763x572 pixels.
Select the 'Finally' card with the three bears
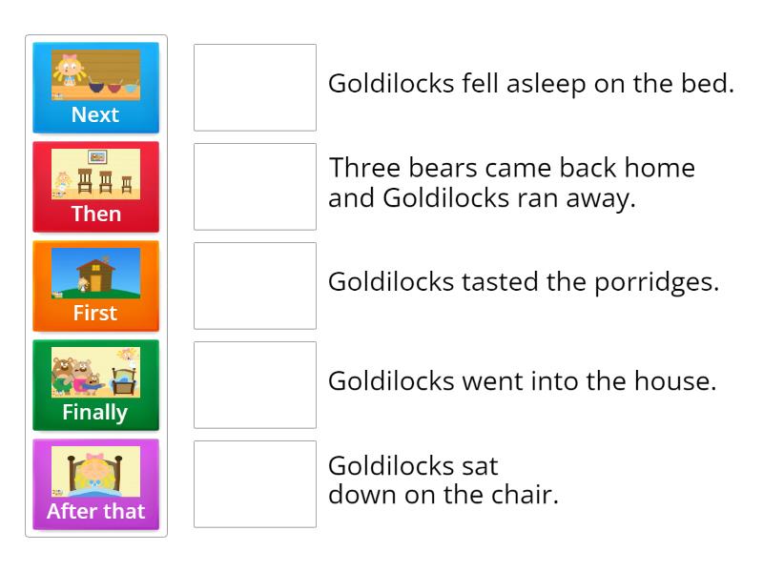95,386
